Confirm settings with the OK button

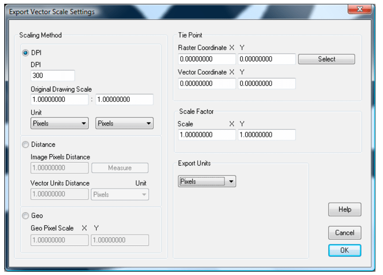(x=344, y=250)
